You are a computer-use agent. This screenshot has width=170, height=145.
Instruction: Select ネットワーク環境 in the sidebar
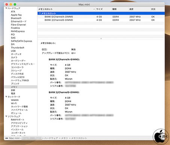click(x=19, y=107)
